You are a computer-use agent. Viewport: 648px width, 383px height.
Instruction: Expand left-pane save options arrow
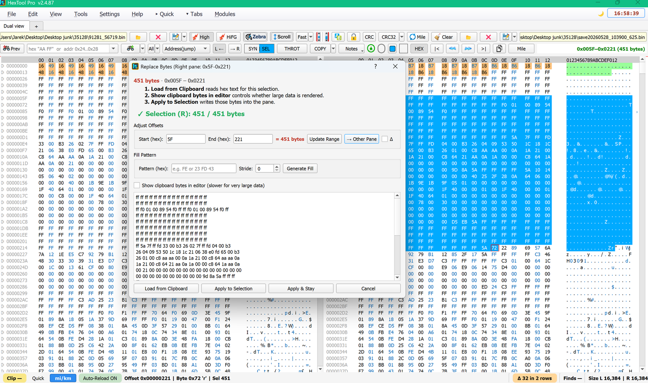click(x=184, y=37)
